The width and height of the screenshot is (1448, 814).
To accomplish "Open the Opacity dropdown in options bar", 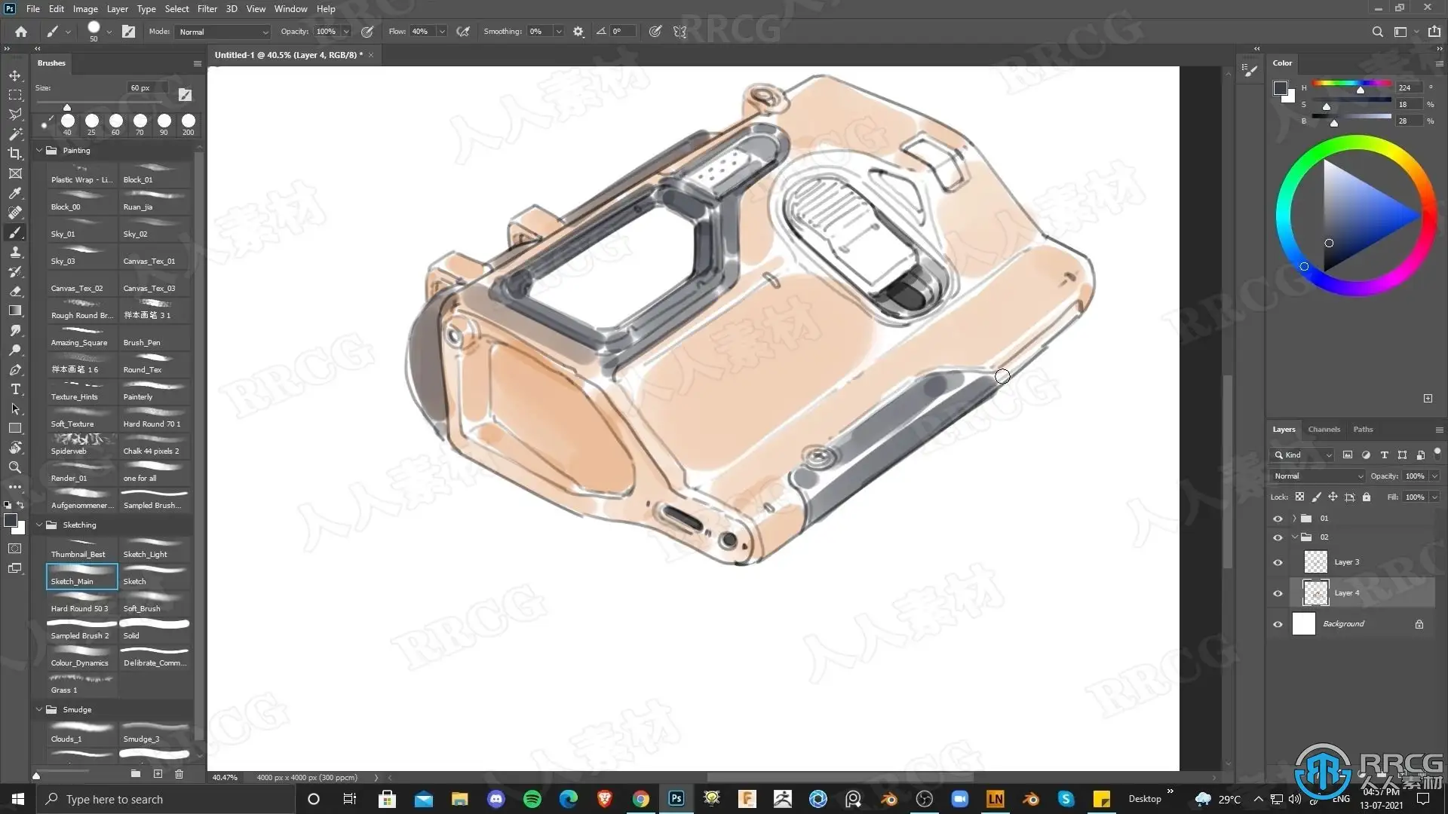I will (346, 32).
